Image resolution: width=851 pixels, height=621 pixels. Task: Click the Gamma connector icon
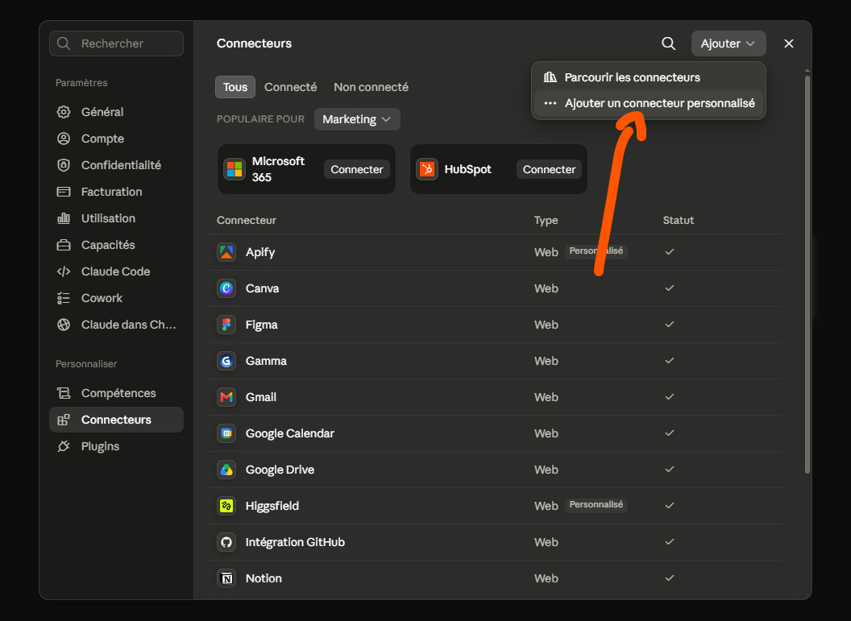point(226,361)
